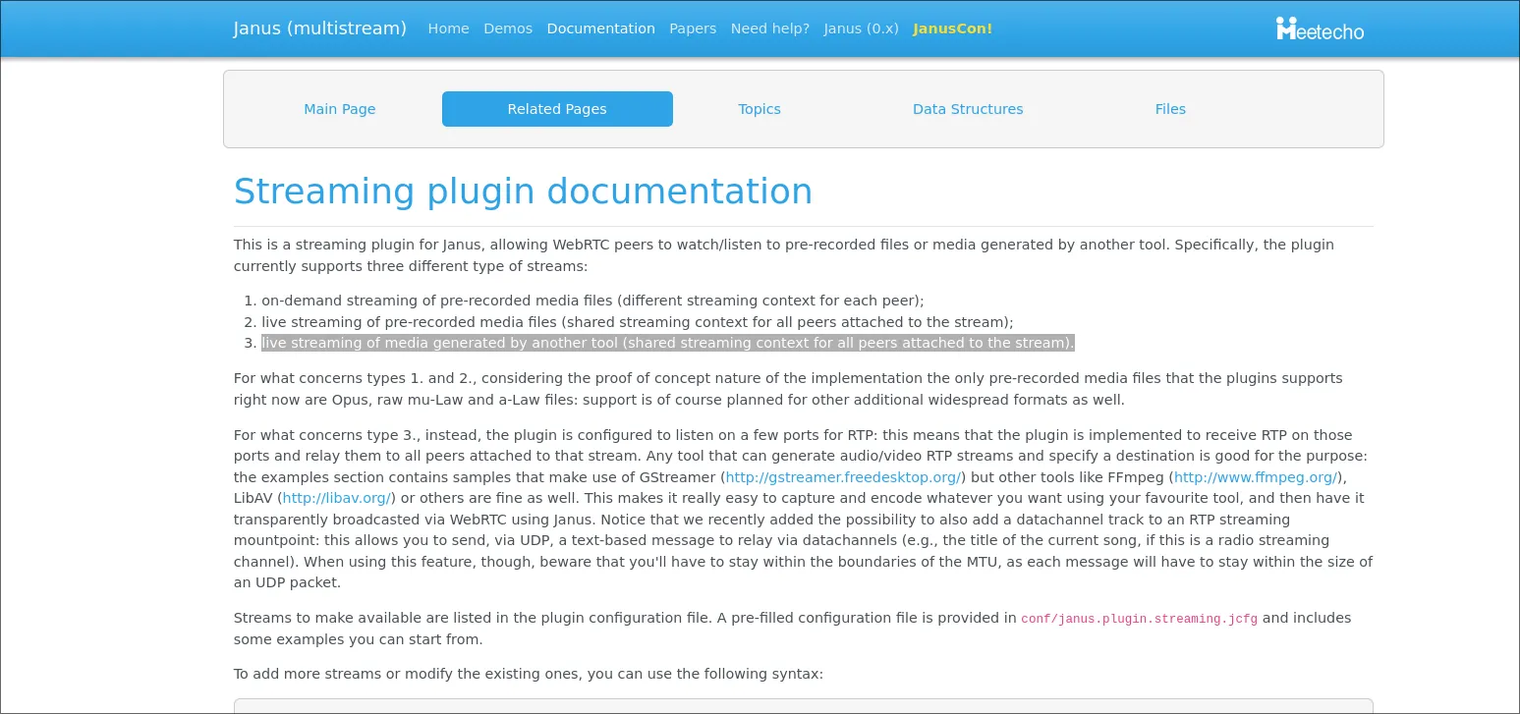Switch to the Main Page tab

[339, 109]
